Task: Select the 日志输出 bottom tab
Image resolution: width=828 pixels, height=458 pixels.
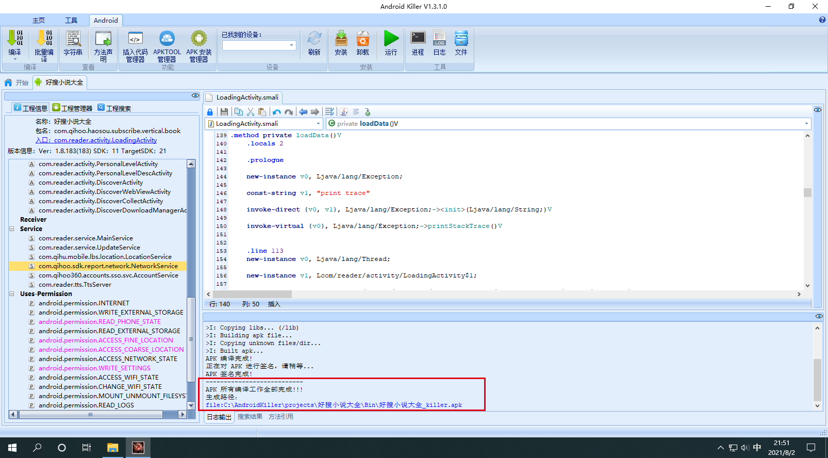Action: pyautogui.click(x=219, y=417)
